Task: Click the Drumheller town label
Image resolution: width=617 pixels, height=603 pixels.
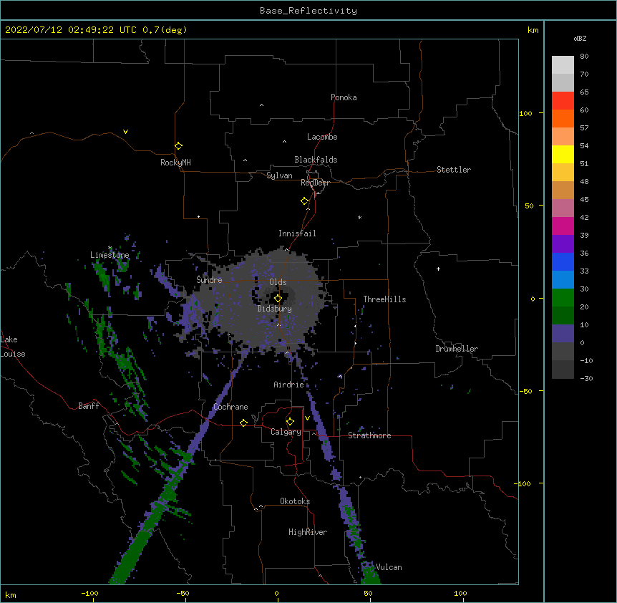Action: [x=457, y=349]
